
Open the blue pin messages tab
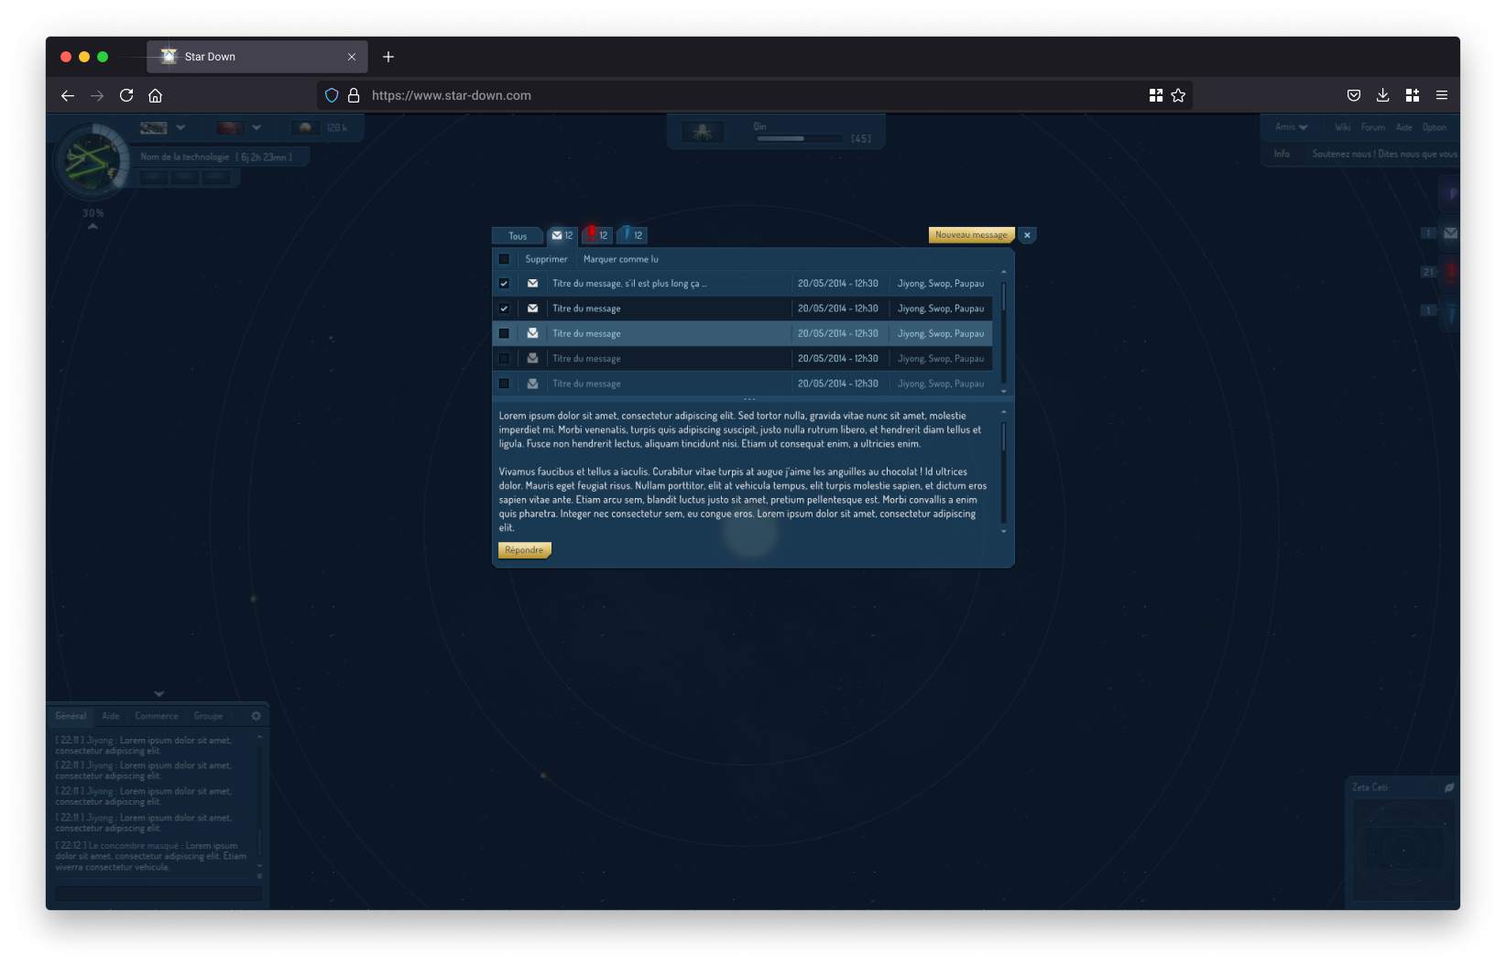click(x=632, y=235)
